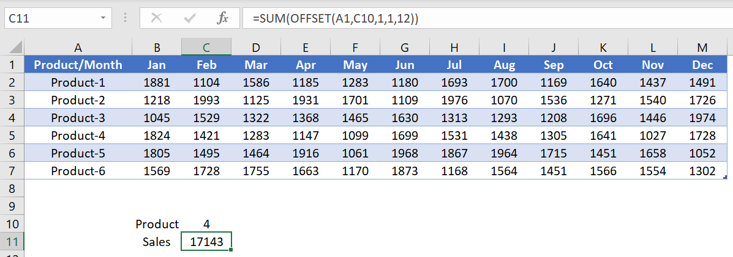The height and width of the screenshot is (257, 733).
Task: Select column C header
Action: click(x=206, y=47)
